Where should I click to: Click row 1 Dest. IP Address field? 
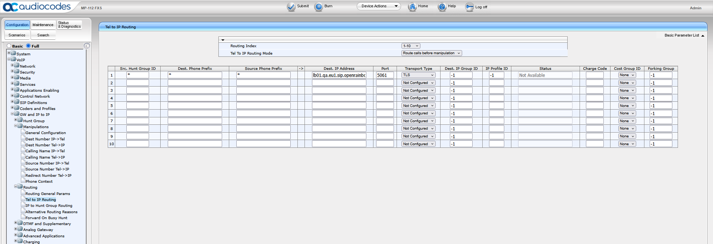[339, 75]
